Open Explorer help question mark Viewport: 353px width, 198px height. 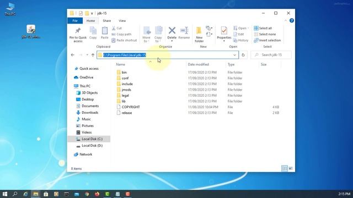tap(292, 21)
